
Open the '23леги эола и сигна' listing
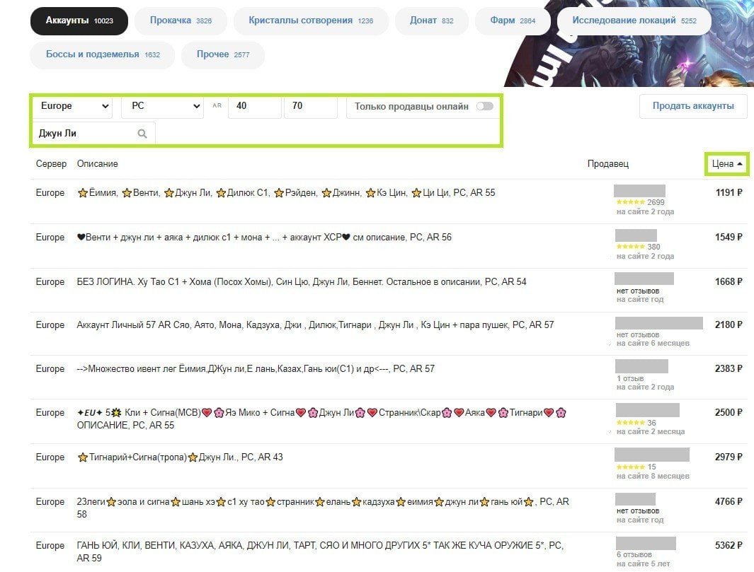click(389, 510)
